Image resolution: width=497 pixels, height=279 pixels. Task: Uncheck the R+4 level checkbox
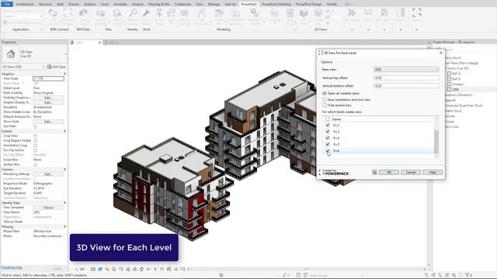(x=328, y=138)
